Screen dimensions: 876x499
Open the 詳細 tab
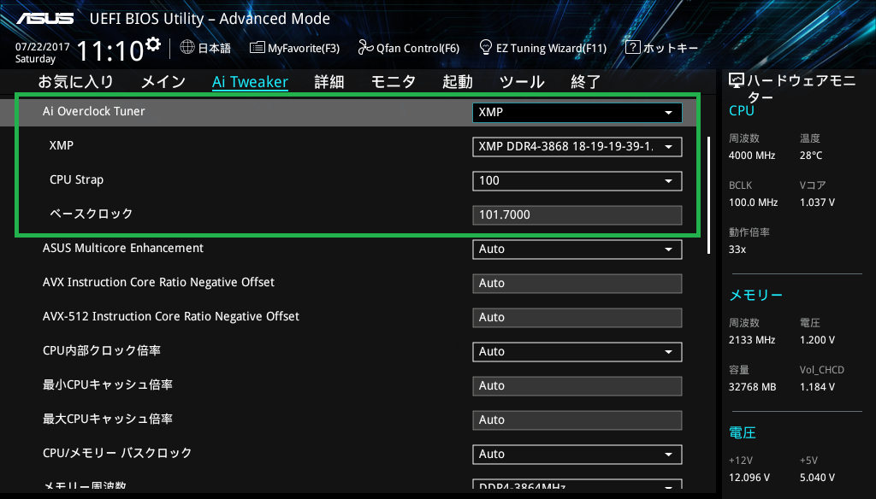coord(329,82)
